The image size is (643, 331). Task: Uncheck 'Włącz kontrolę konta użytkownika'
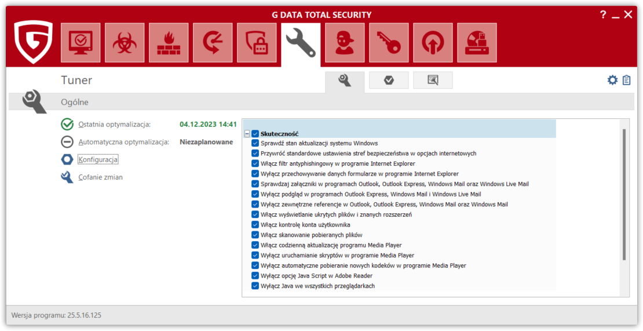[x=255, y=224]
